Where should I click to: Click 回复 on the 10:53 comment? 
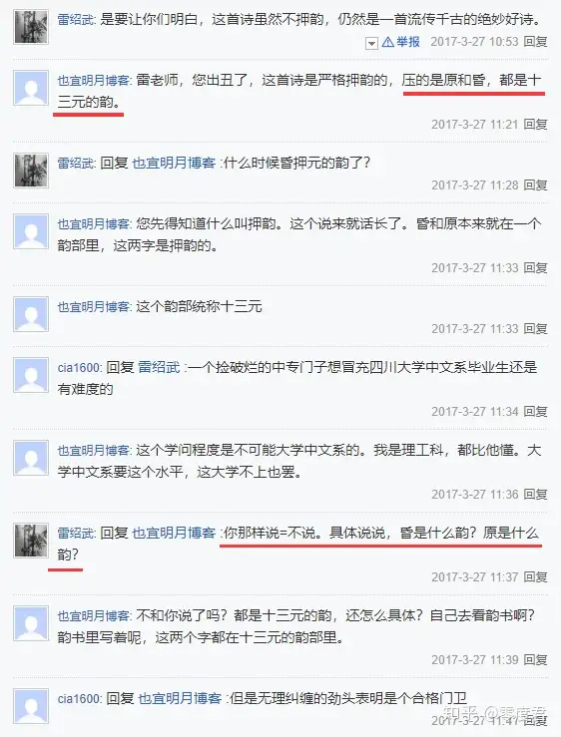pyautogui.click(x=536, y=42)
